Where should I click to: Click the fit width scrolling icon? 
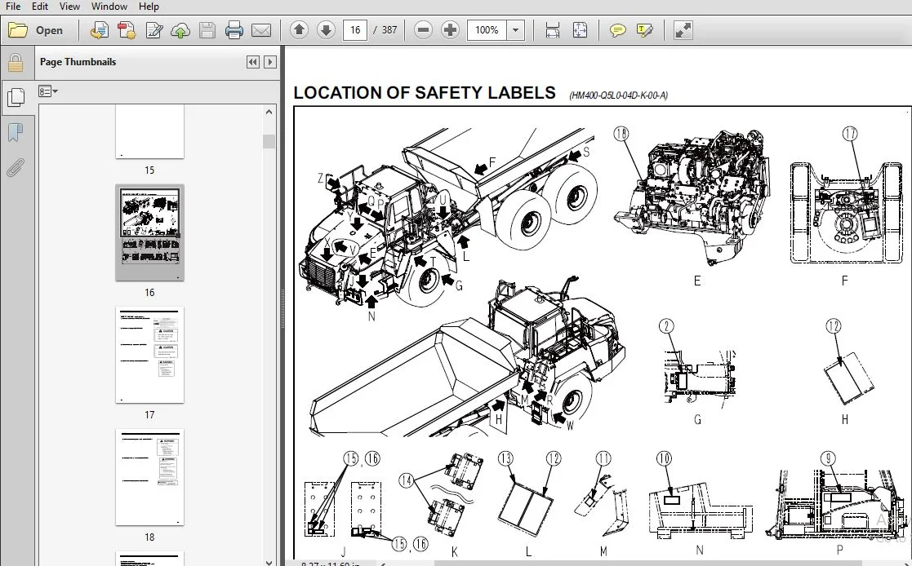click(x=553, y=30)
